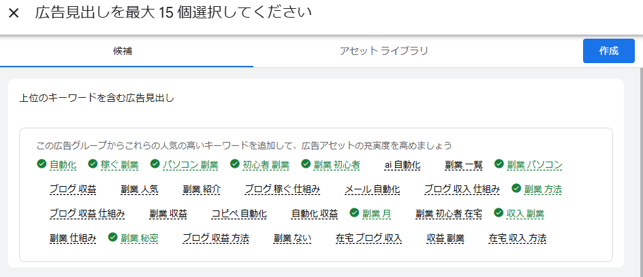Viewport: 643px width, 277px height.
Task: Choose the 在宅 ブログ 収入 keyword
Action: point(368,238)
